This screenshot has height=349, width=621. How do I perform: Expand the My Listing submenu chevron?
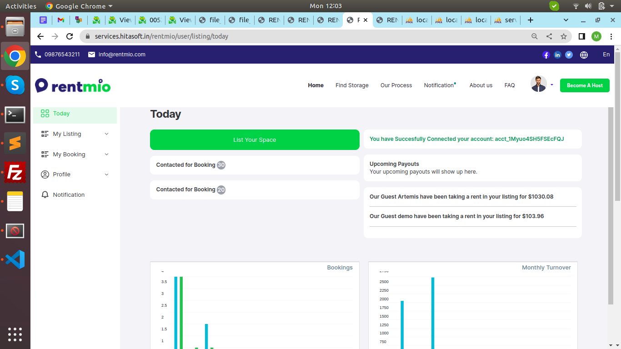click(107, 134)
